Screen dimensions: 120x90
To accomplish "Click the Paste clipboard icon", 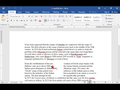I will tap(3, 16).
